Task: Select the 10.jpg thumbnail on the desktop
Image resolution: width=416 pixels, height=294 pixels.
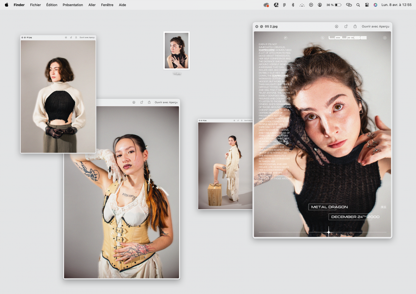Action: tap(177, 50)
